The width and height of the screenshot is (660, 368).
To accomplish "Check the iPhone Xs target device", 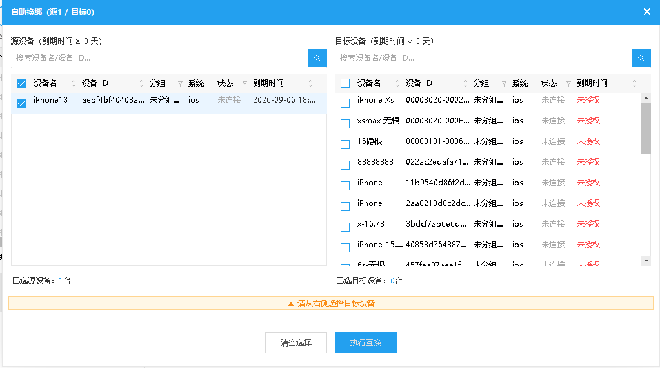I will tap(345, 103).
